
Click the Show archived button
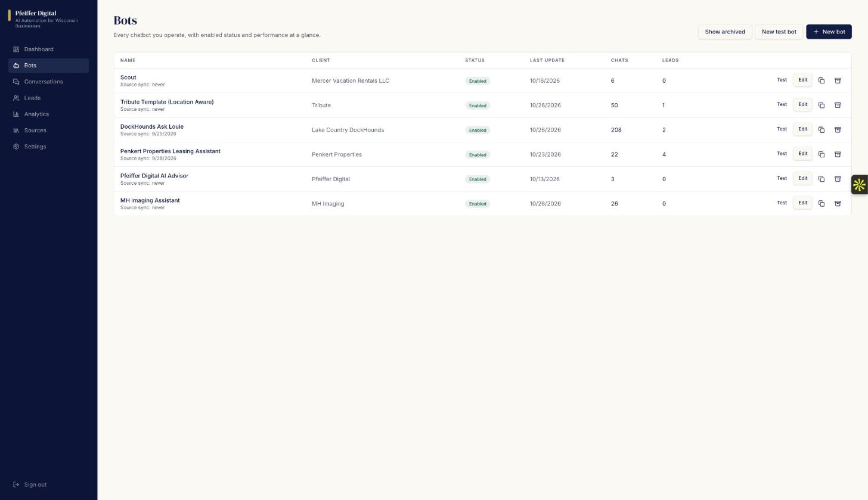pos(725,32)
